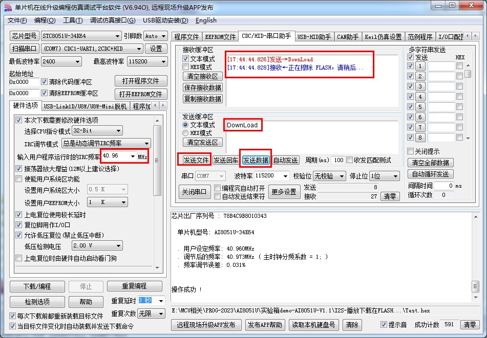Viewport: 487px width, 338px height.
Task: Expand the 引脚数 Auto dropdown
Action: tap(164, 36)
